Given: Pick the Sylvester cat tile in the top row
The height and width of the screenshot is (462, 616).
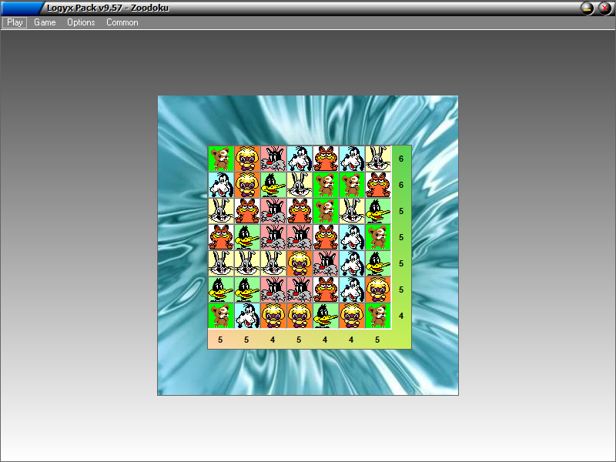Looking at the screenshot, I should click(273, 159).
